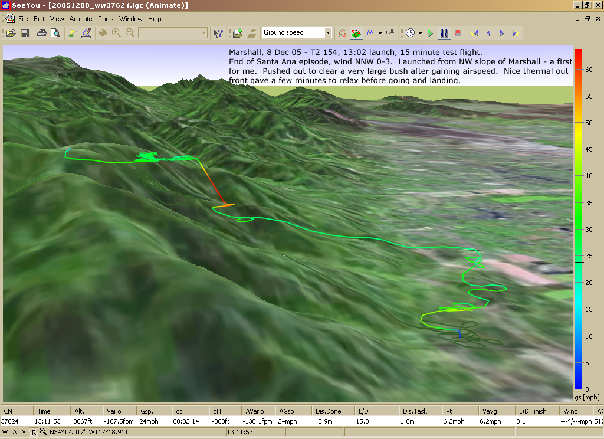Click the barogram graph view icon
Viewport: 604px width, 439px height.
(x=370, y=33)
